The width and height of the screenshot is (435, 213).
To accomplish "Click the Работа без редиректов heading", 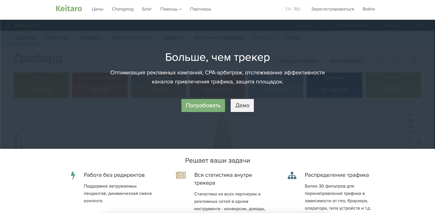I will pyautogui.click(x=114, y=175).
